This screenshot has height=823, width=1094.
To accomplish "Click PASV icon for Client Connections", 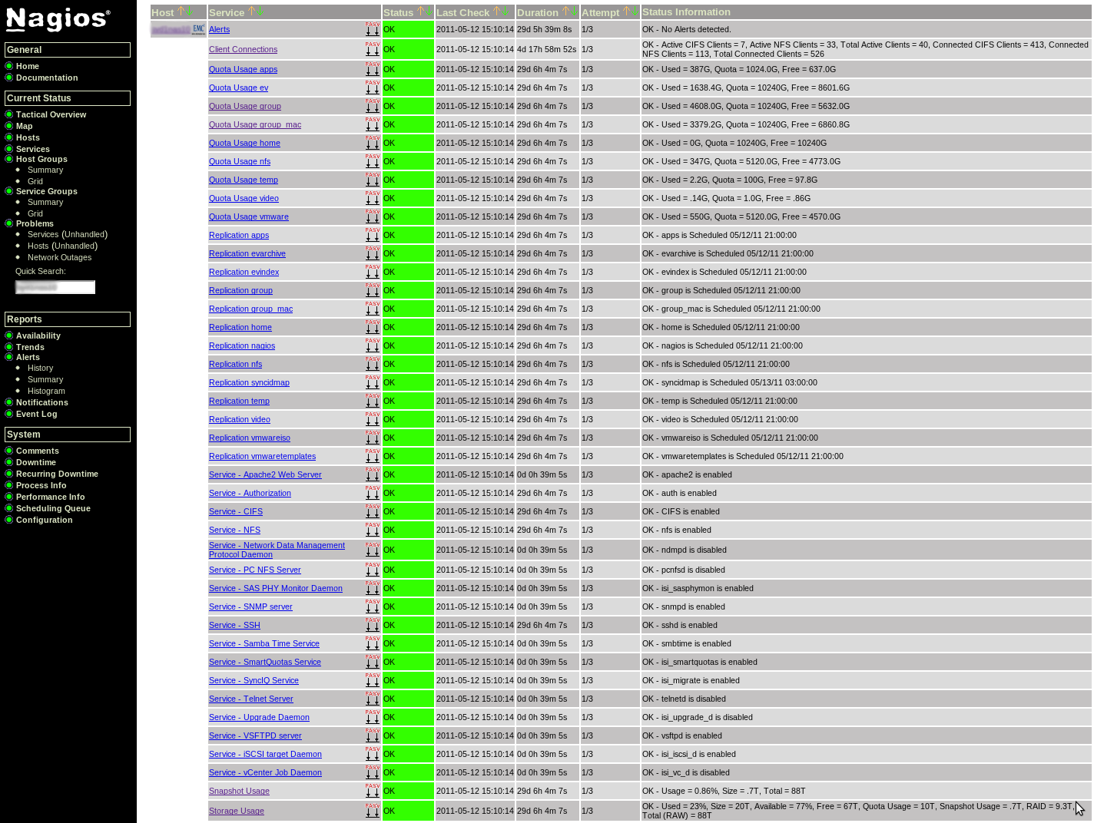I will 373,49.
